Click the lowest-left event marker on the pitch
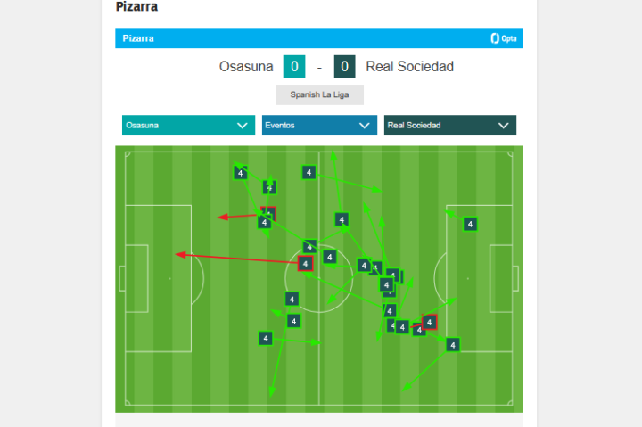642x427 pixels. (x=266, y=338)
